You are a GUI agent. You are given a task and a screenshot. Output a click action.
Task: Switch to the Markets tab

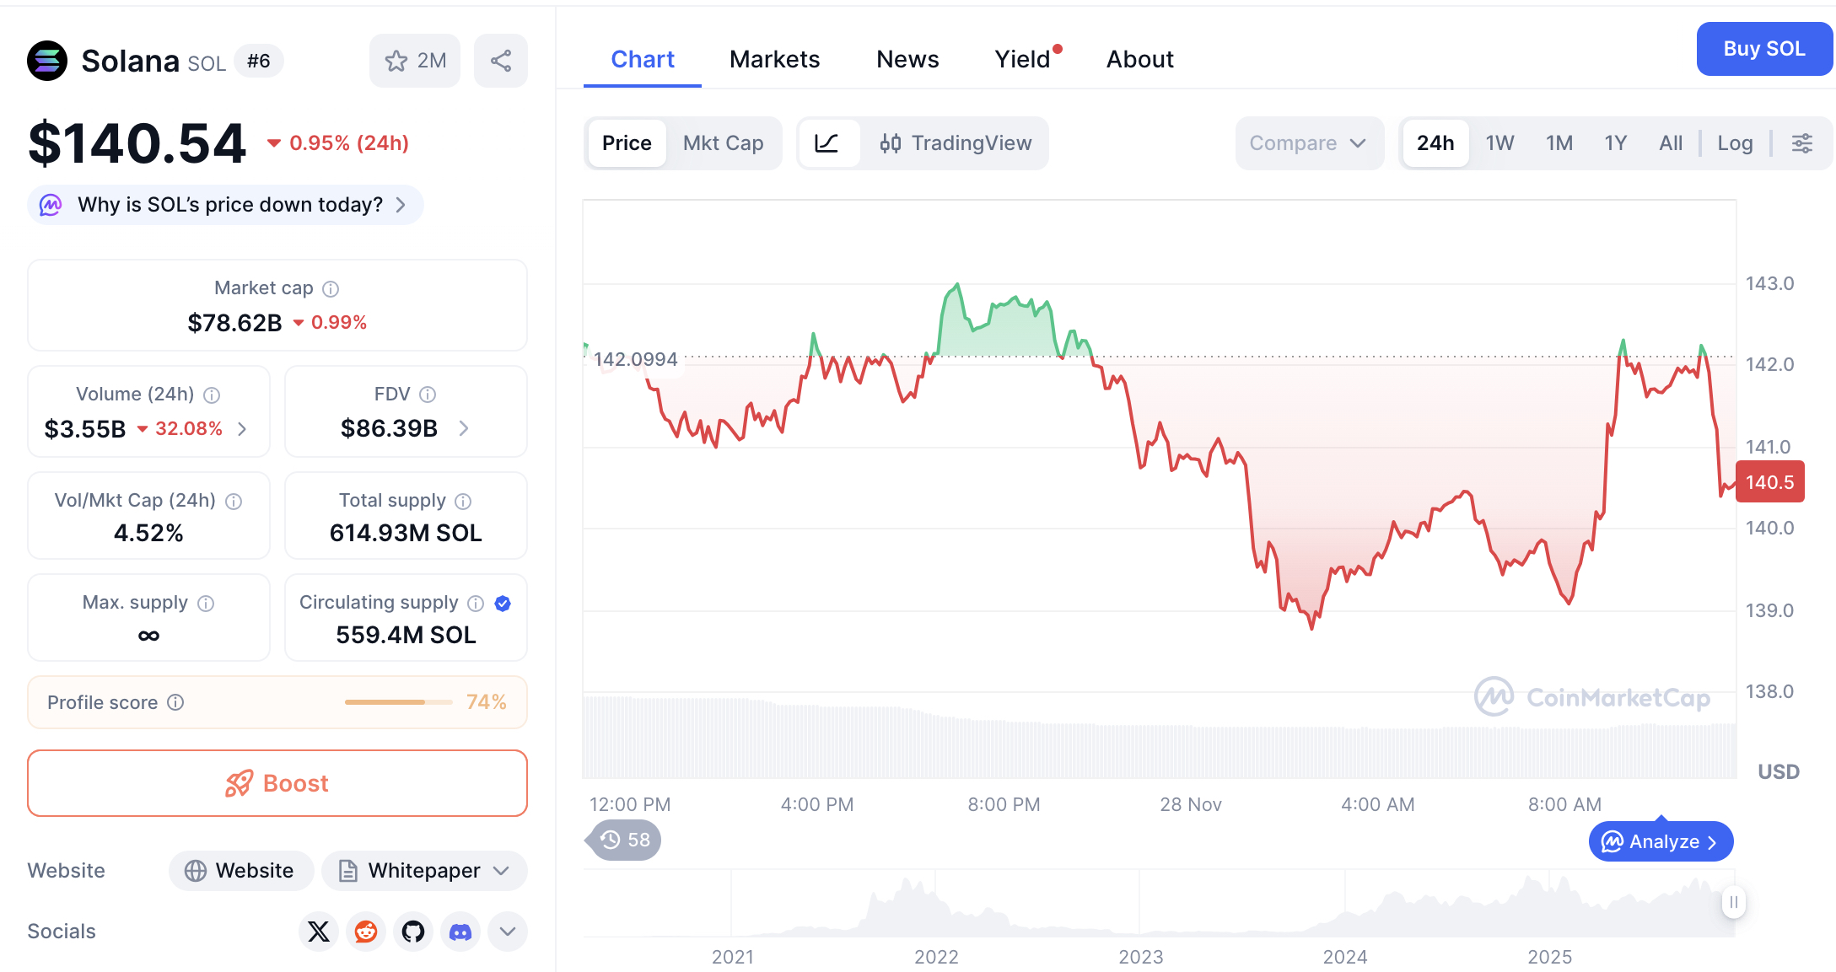(x=774, y=59)
